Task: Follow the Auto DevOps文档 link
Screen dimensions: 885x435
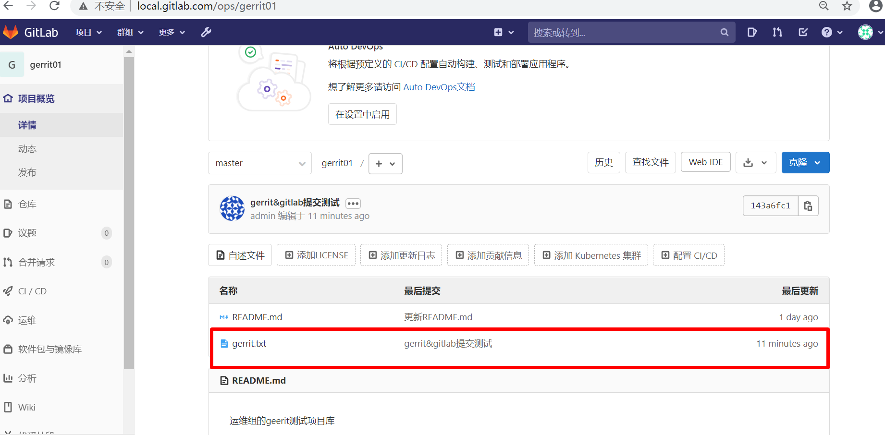Action: pyautogui.click(x=439, y=87)
